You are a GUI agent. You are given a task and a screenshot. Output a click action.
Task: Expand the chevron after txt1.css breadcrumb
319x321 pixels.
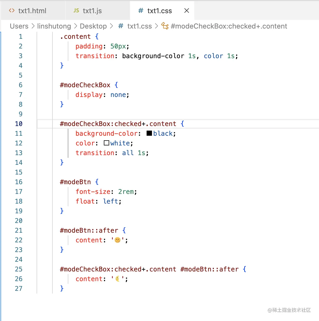pyautogui.click(x=157, y=26)
